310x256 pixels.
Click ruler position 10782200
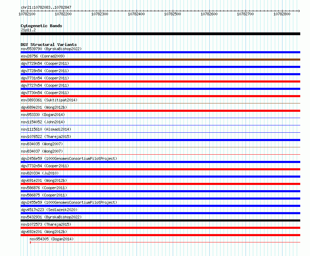pyautogui.click(x=63, y=14)
